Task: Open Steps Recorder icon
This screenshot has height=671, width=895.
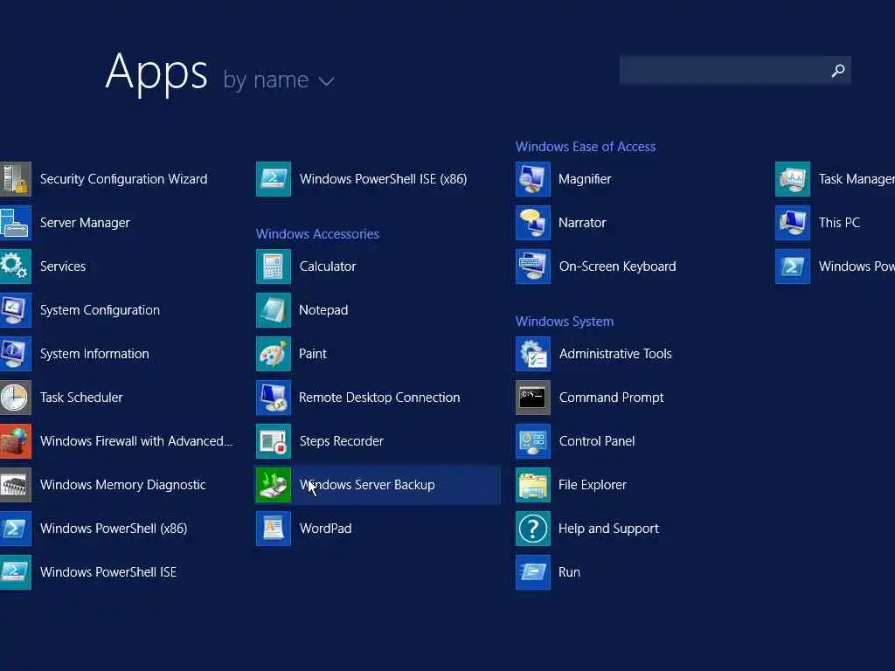Action: (274, 441)
